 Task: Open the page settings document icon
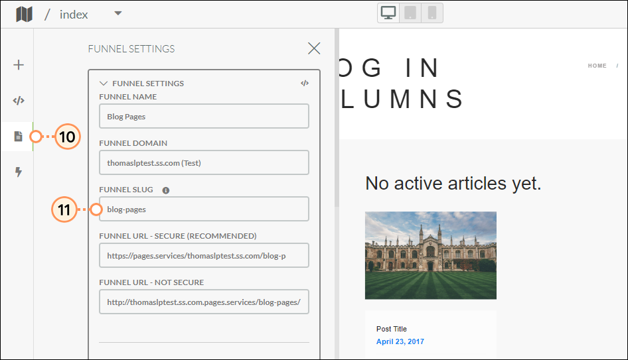pyautogui.click(x=19, y=137)
